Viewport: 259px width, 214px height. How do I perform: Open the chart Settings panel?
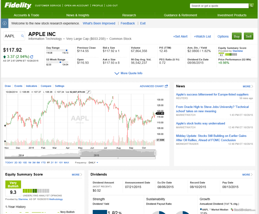tap(59, 86)
